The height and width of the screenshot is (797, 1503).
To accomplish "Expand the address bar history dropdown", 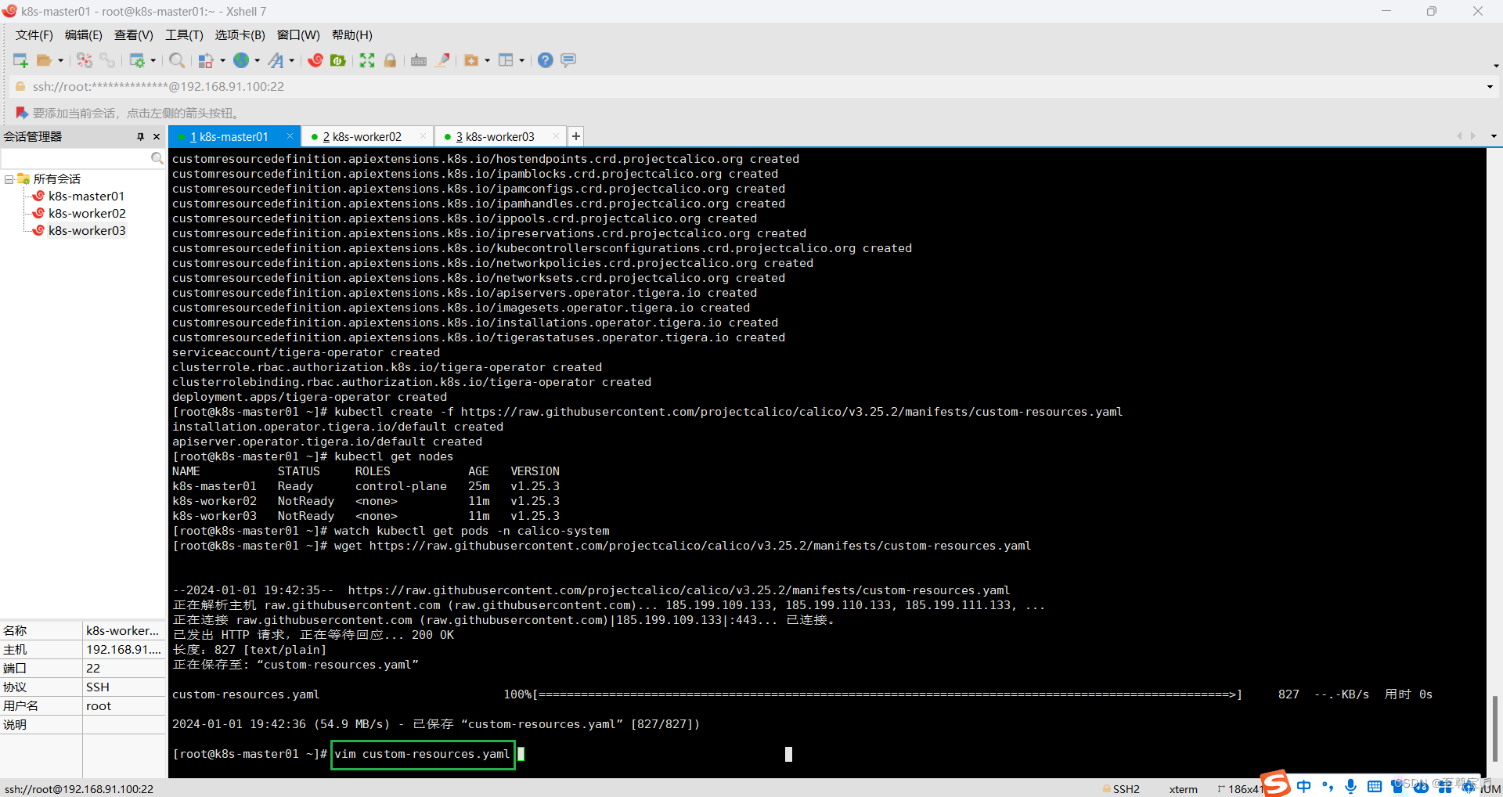I will click(1490, 87).
